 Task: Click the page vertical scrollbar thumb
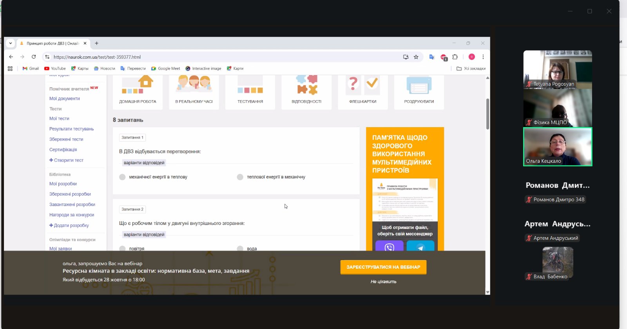487,113
